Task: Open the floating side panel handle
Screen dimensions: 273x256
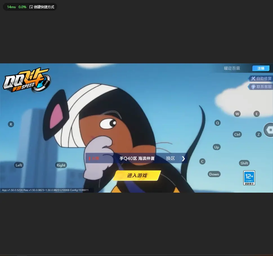Action: point(269,130)
